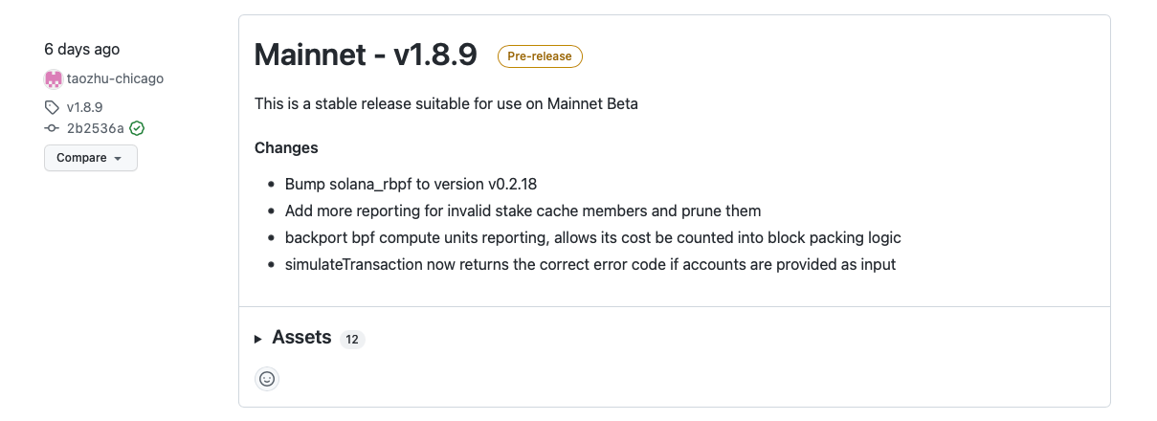Open the Compare dropdown

(x=91, y=158)
